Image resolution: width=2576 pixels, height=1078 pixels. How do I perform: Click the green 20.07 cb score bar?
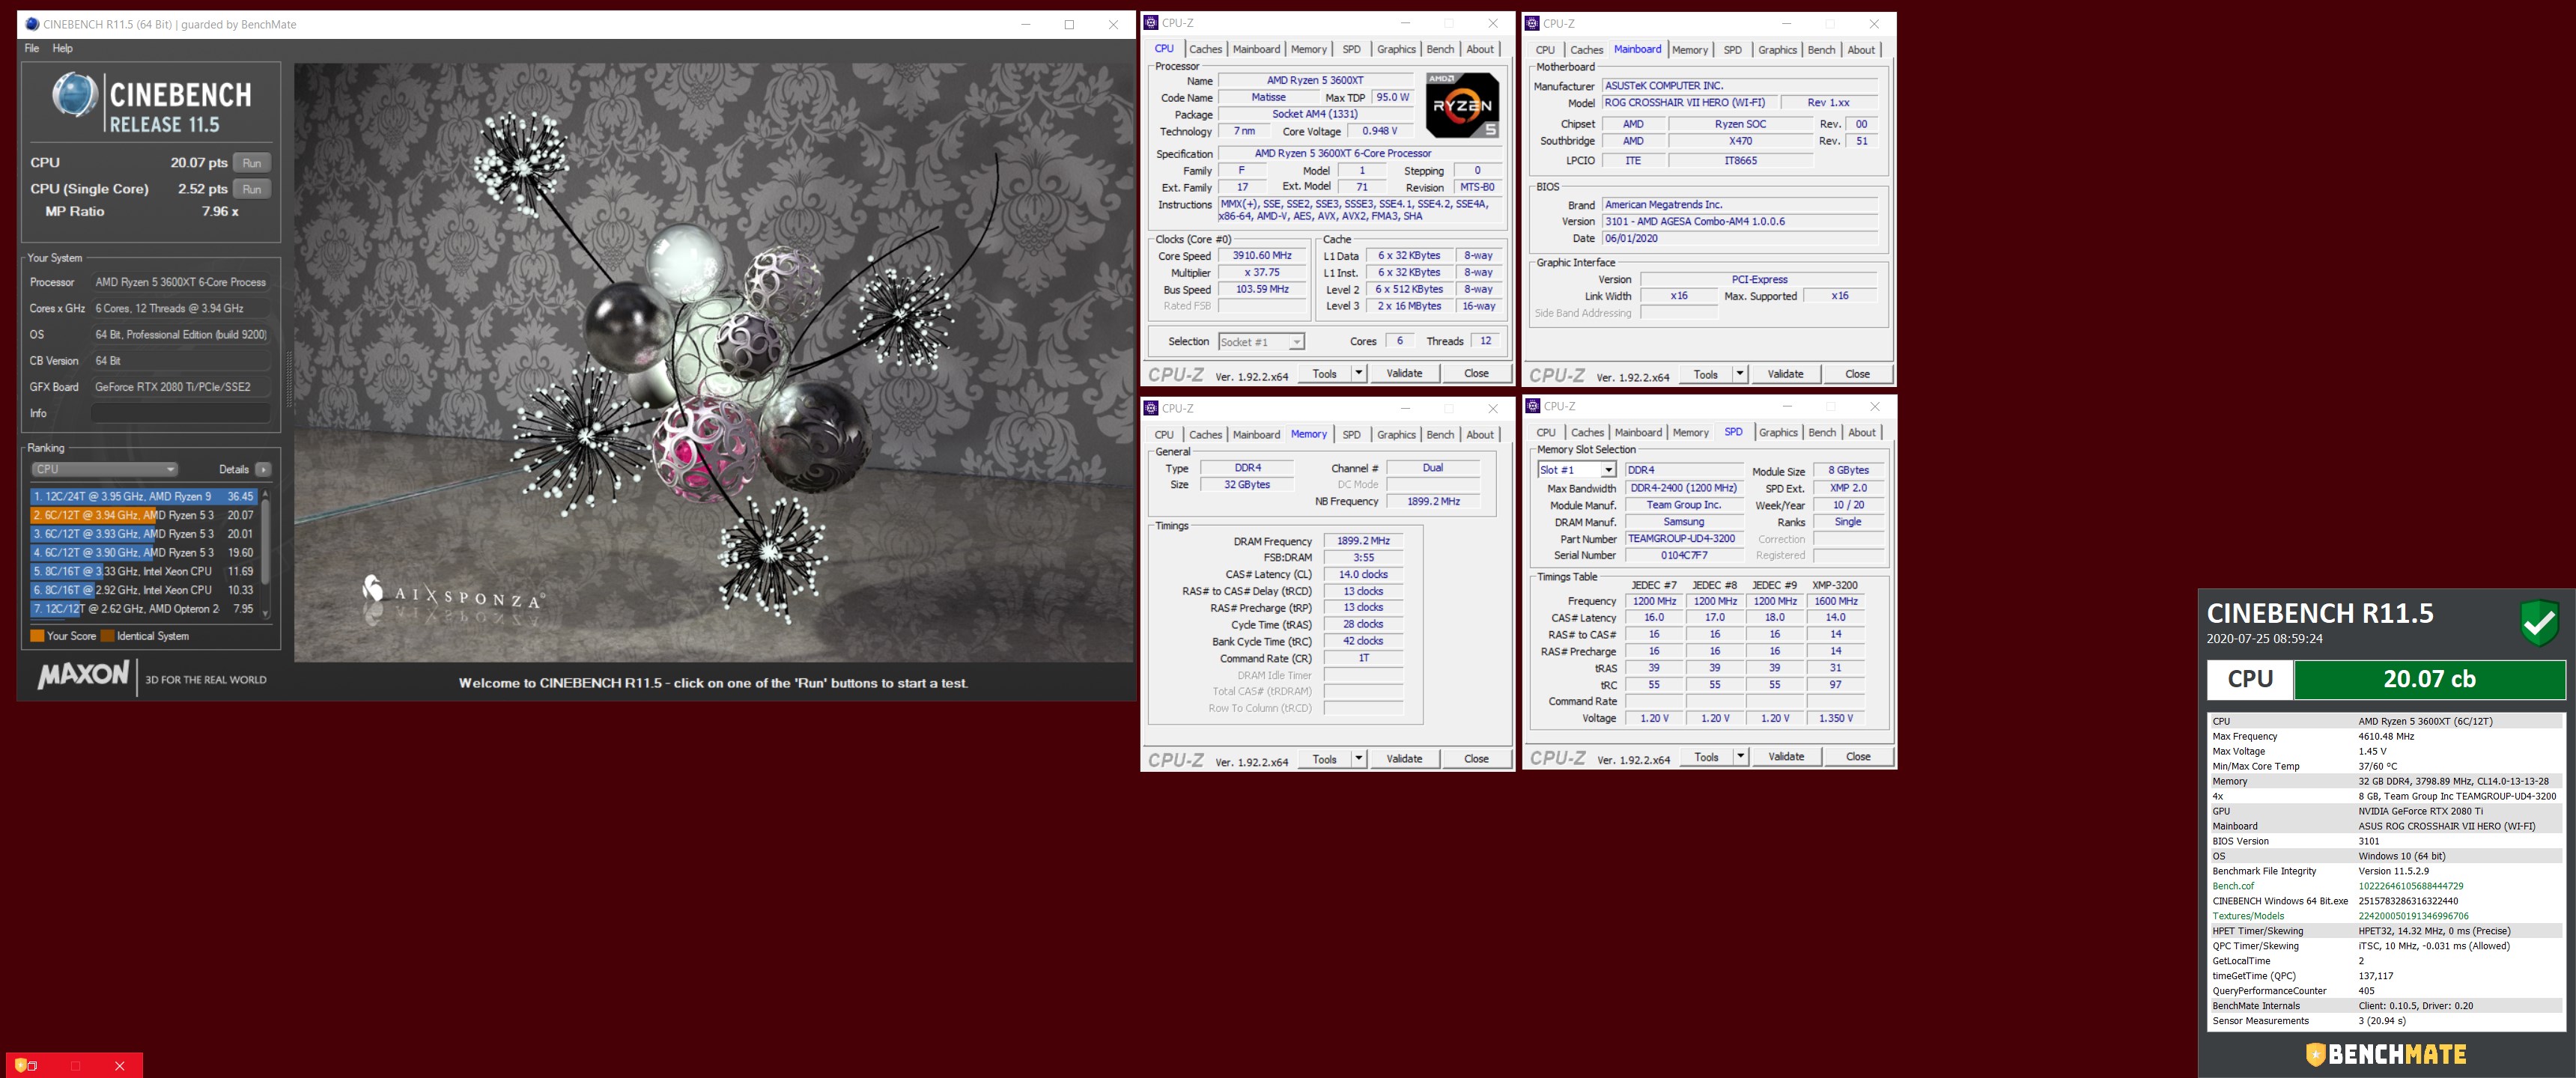click(x=2429, y=679)
